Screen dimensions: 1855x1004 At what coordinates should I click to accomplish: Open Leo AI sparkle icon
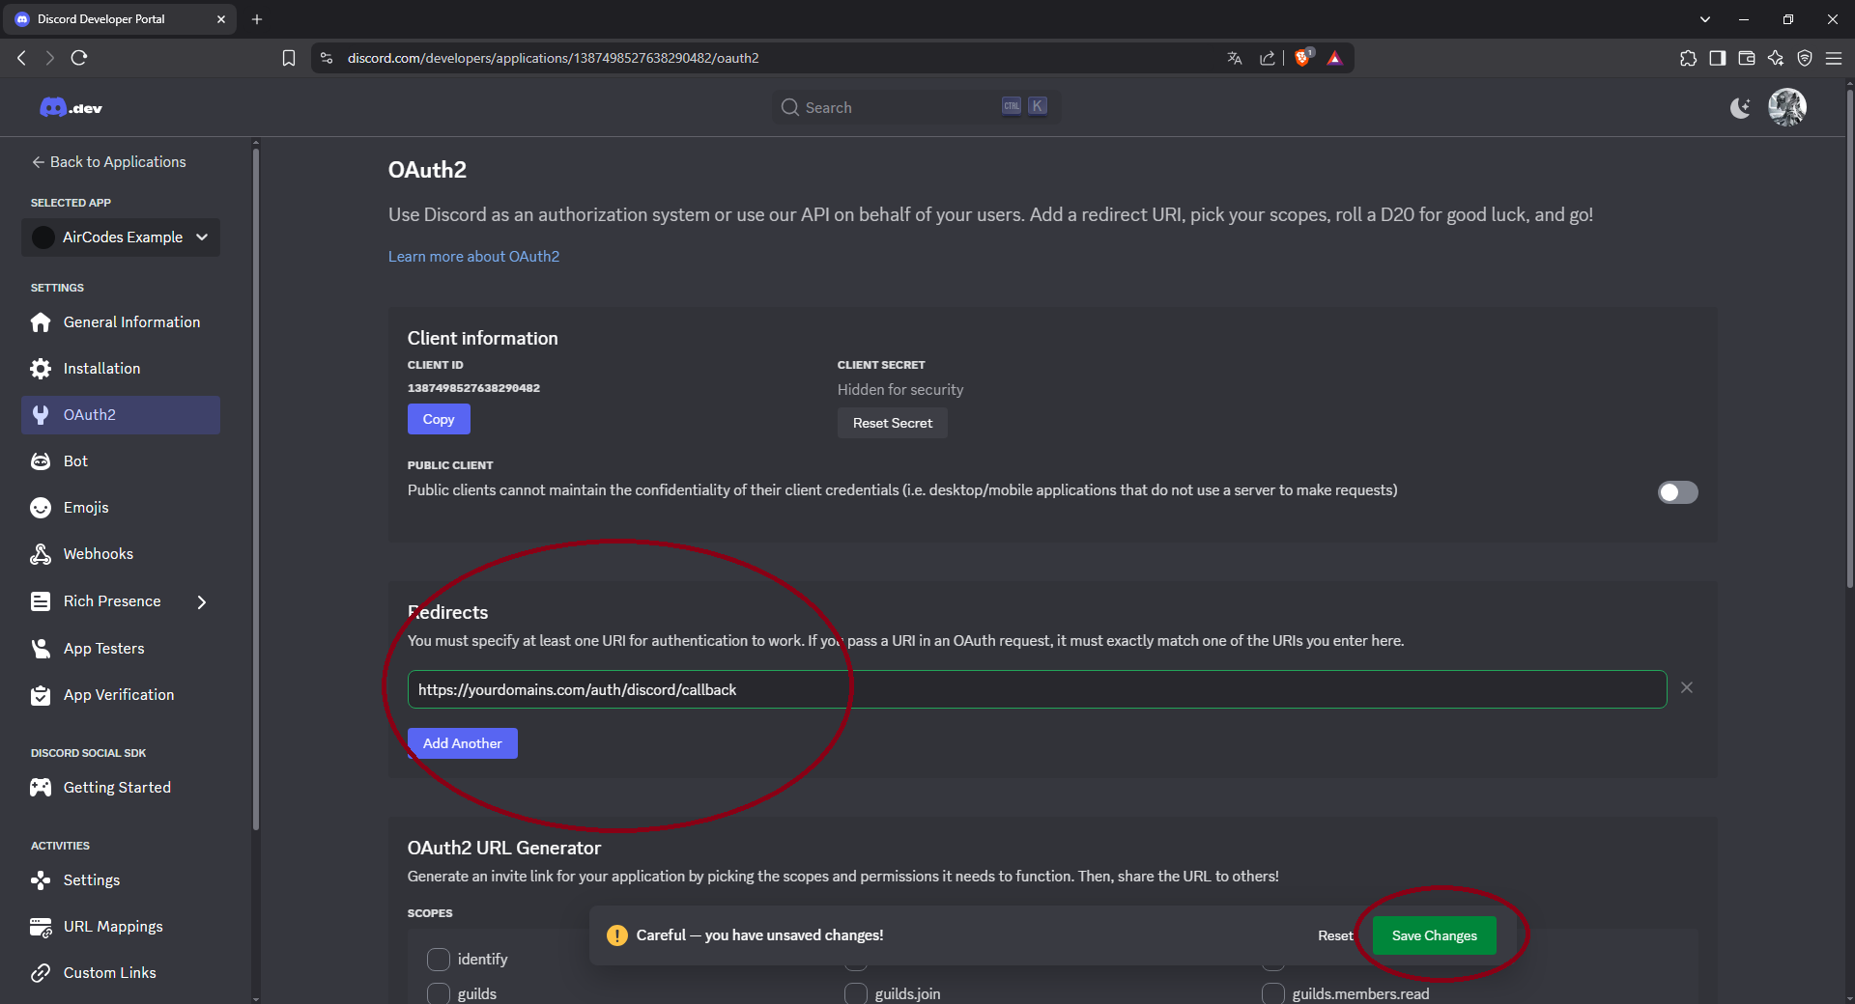1776,58
